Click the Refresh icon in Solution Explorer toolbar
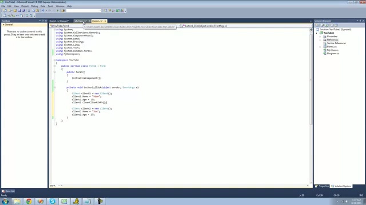Image resolution: width=366 pixels, height=205 pixels. point(327,25)
